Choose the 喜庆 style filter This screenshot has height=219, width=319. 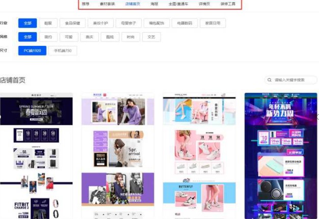[x=89, y=37]
